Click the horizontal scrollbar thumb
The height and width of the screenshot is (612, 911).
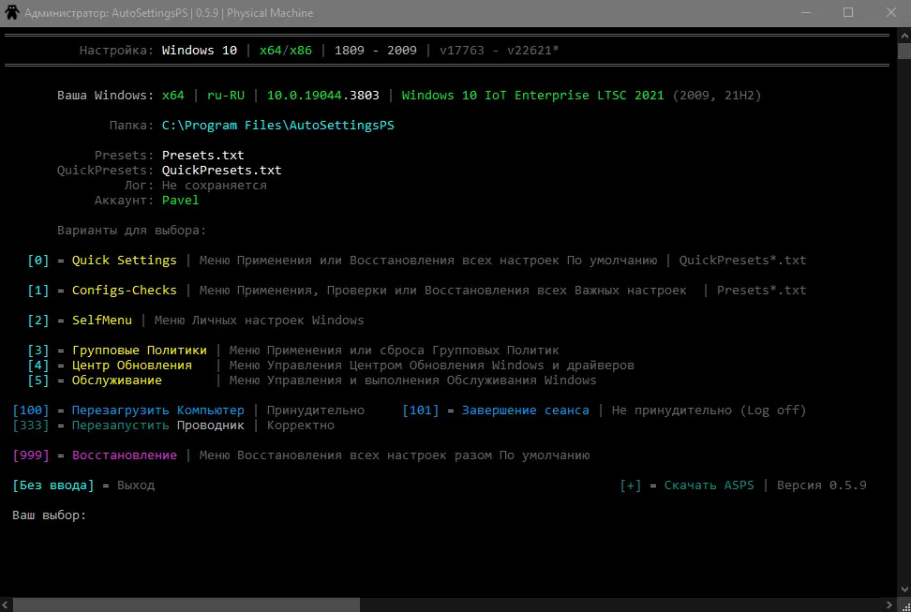186,605
